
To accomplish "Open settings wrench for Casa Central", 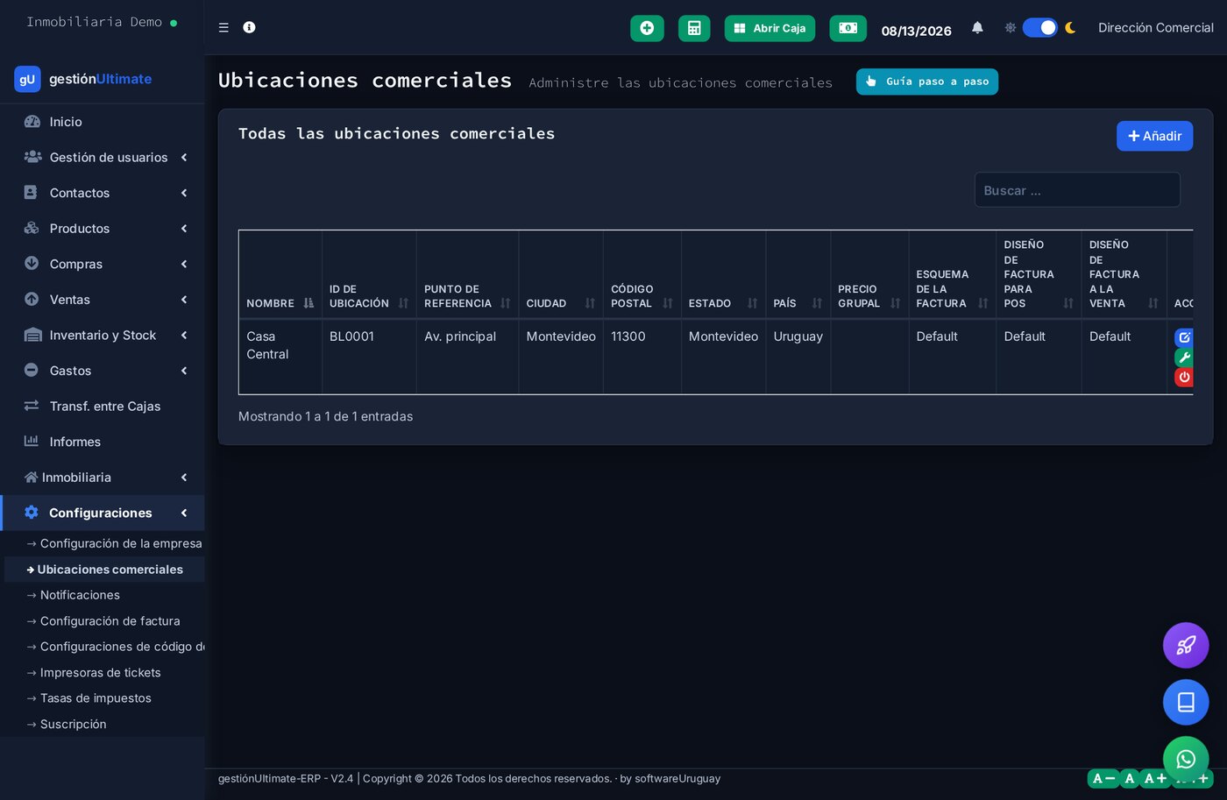I will 1184,358.
